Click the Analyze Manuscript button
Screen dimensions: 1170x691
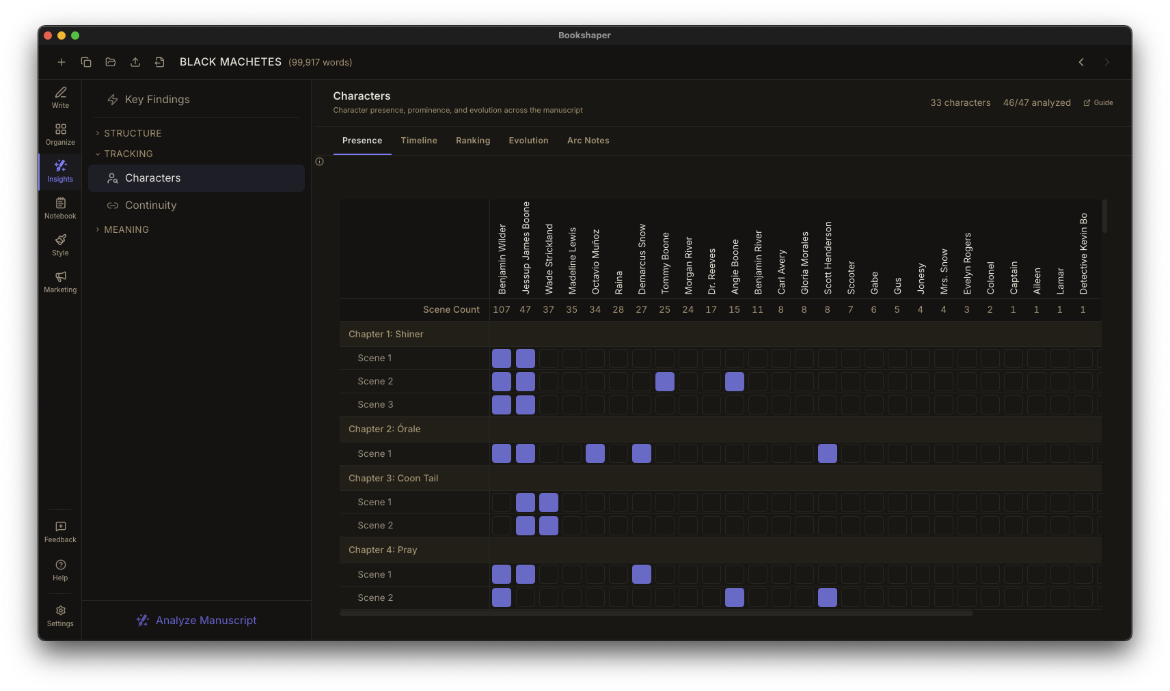click(197, 621)
